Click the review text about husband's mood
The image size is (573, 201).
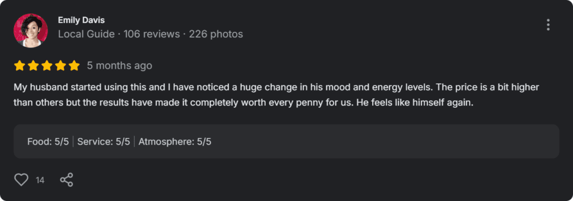[276, 95]
